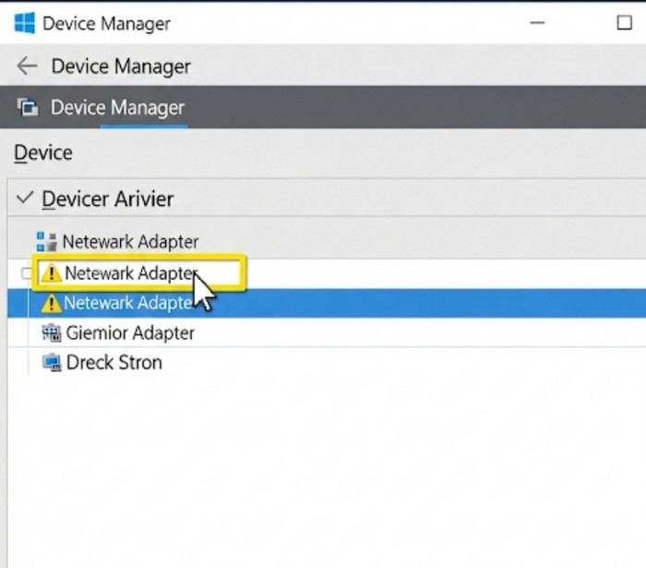The image size is (646, 568).
Task: Select the first Netewark Adapter entry
Action: [x=130, y=242]
